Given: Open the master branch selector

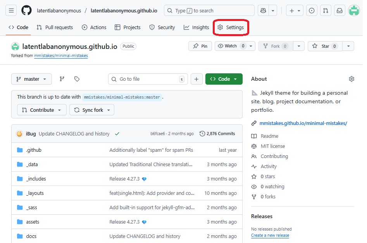Looking at the screenshot, I should click(31, 79).
